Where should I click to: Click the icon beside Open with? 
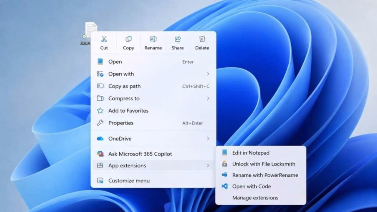pos(100,74)
